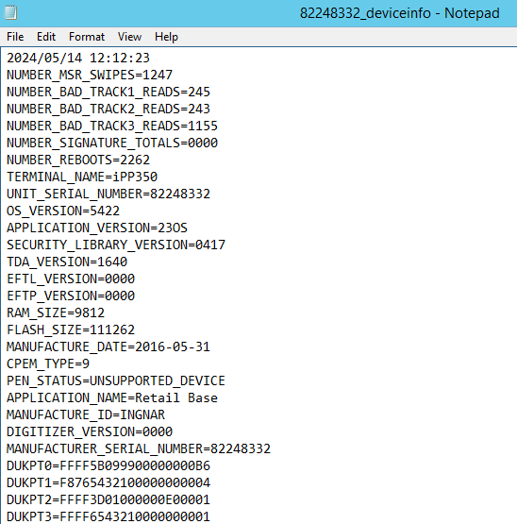Click the DUKPT3=FFFF6543210000000001 line

(x=108, y=516)
